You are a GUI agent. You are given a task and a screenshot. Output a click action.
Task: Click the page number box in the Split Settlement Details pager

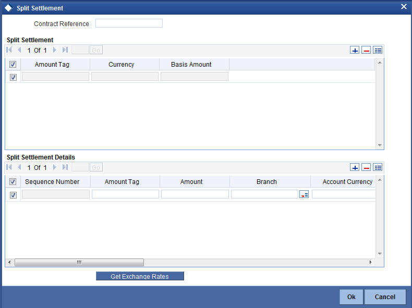(80, 167)
